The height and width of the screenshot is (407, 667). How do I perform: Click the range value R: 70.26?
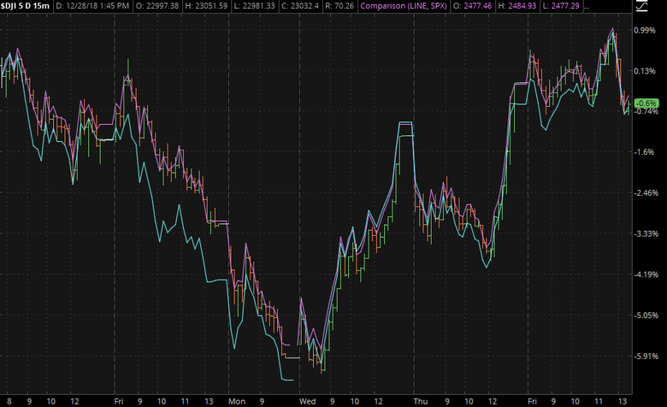[x=339, y=6]
